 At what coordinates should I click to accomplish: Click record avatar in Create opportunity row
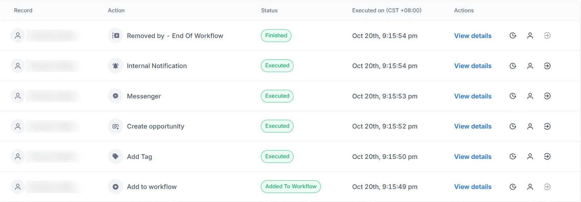(18, 126)
